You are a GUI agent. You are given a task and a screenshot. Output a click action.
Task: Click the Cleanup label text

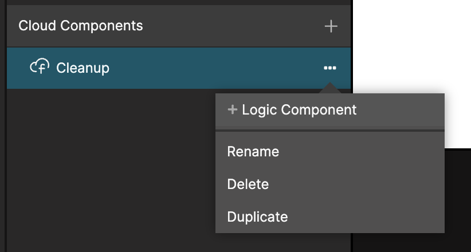[83, 68]
